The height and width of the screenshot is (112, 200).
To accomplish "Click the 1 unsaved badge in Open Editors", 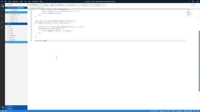I will pyautogui.click(x=20, y=8).
